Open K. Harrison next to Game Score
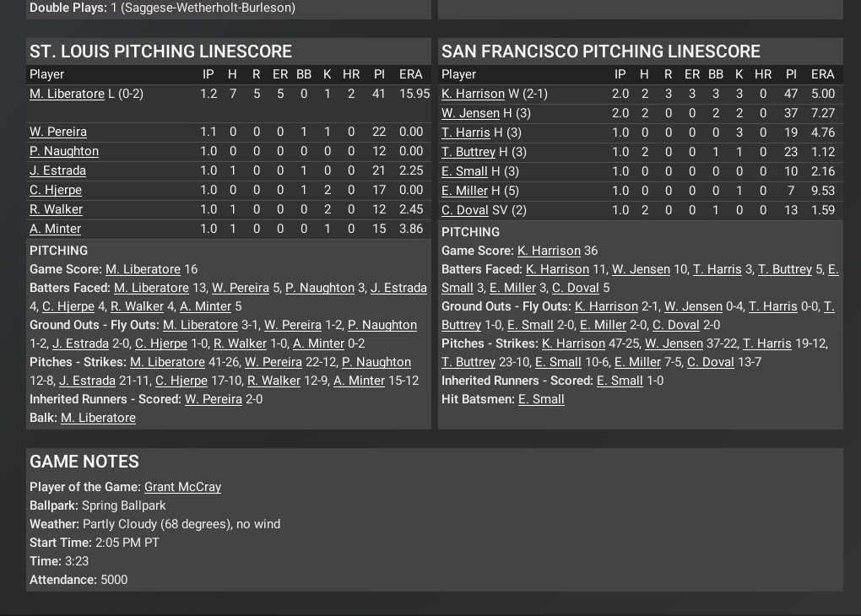Image resolution: width=861 pixels, height=616 pixels. (549, 251)
